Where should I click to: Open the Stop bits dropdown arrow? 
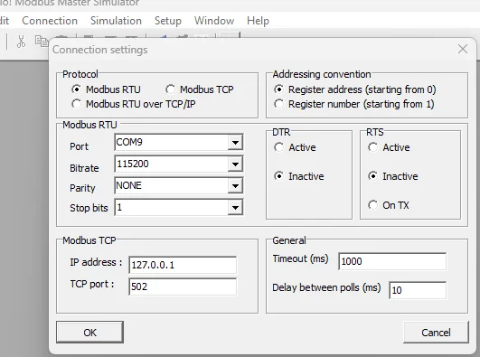235,208
